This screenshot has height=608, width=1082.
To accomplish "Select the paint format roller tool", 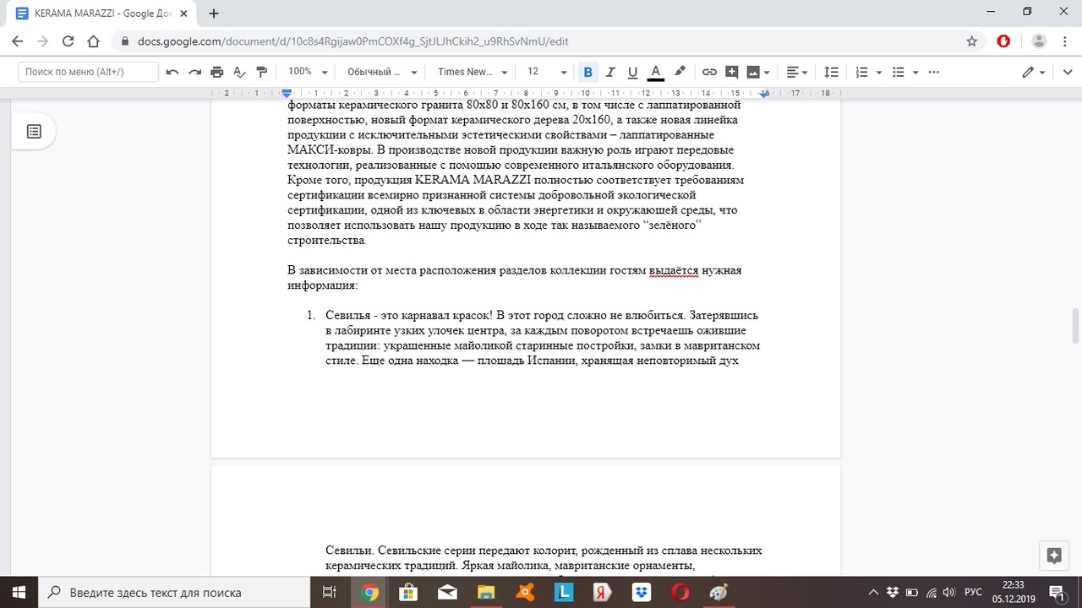I will coord(261,73).
